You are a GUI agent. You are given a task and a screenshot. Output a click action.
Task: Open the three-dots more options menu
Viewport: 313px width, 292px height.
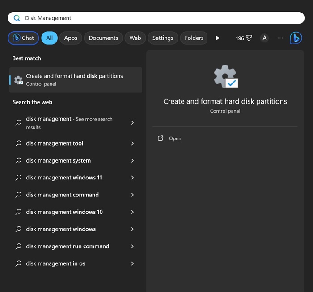(x=280, y=38)
